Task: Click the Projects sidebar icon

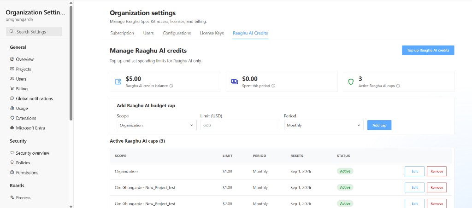Action: point(12,69)
